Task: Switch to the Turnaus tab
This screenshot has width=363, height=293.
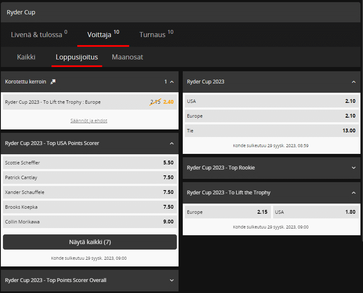Action: (x=156, y=35)
